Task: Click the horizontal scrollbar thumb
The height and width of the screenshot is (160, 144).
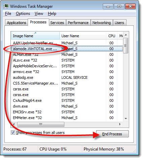Action: 41,124
